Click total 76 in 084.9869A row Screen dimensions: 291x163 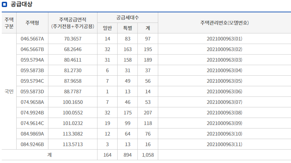[x=148, y=134]
